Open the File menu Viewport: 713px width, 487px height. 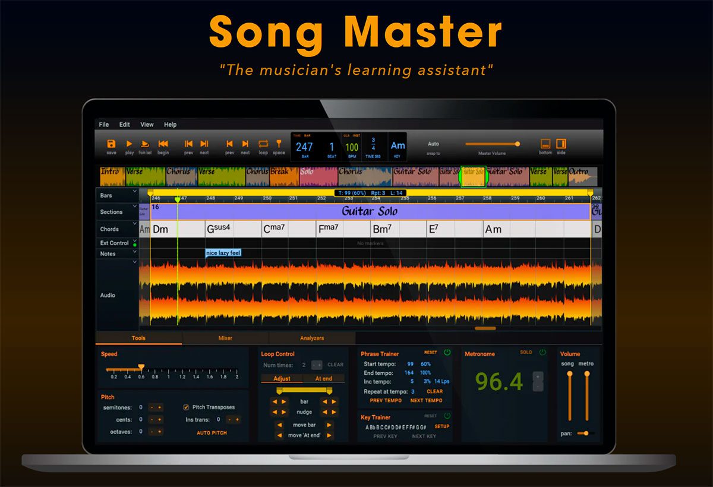104,125
